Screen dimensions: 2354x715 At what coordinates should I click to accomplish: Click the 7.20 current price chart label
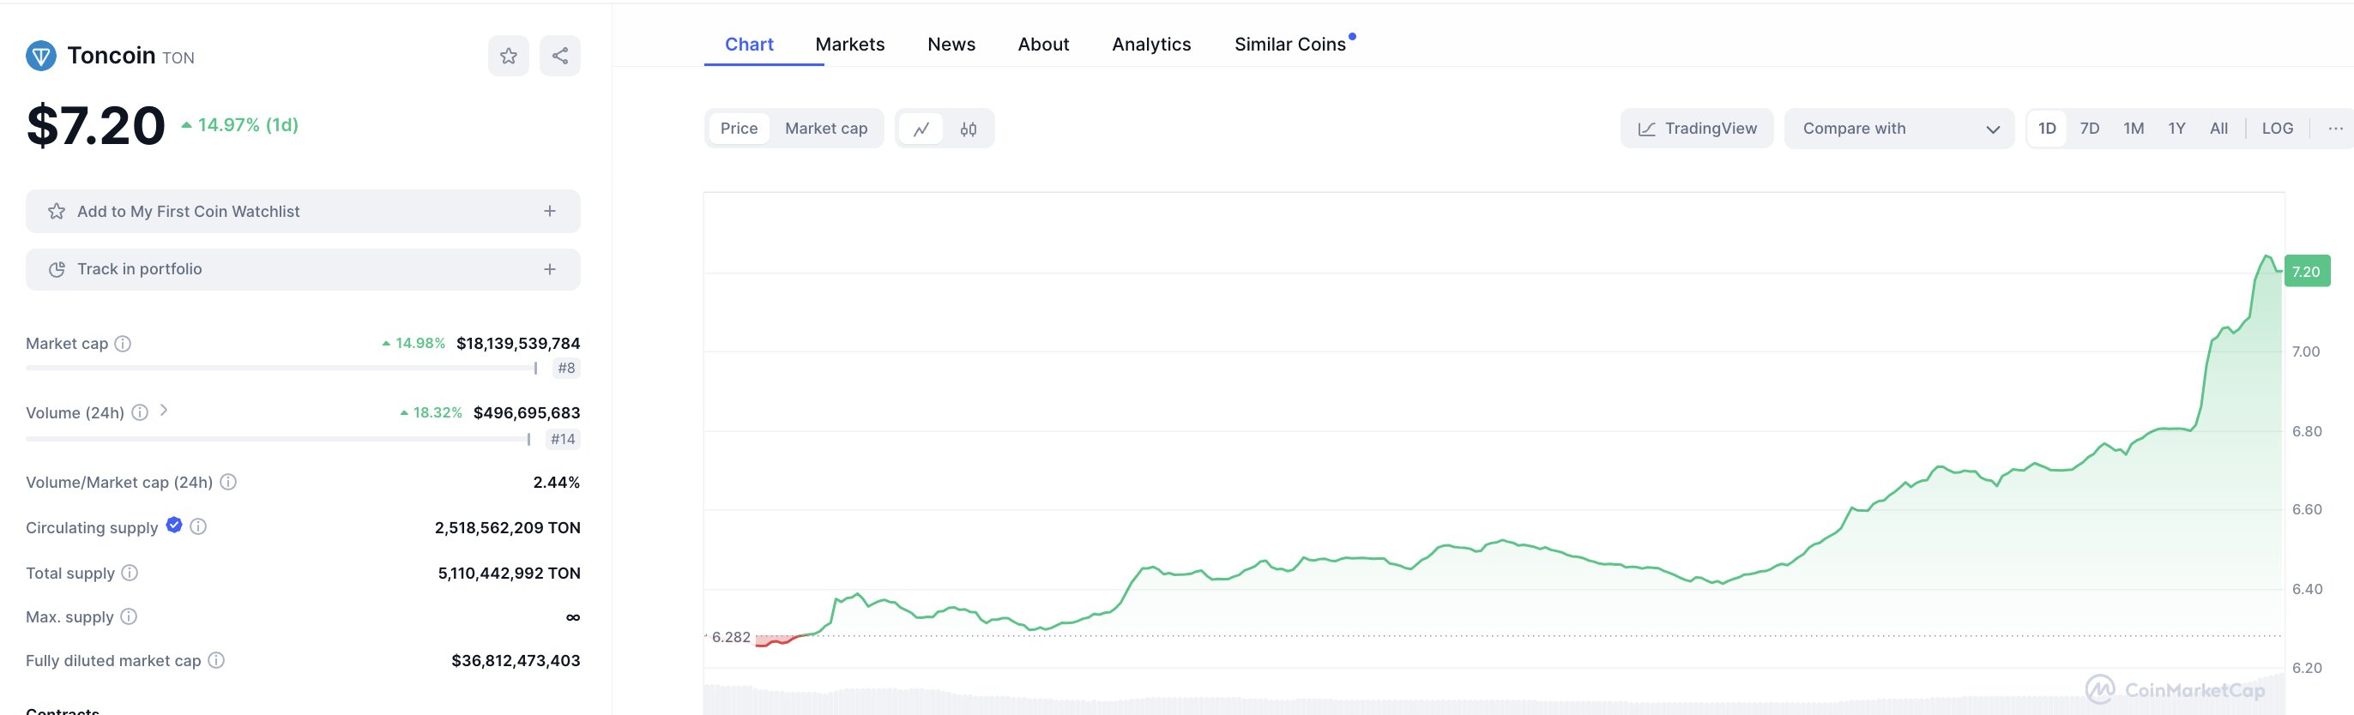pyautogui.click(x=2307, y=271)
